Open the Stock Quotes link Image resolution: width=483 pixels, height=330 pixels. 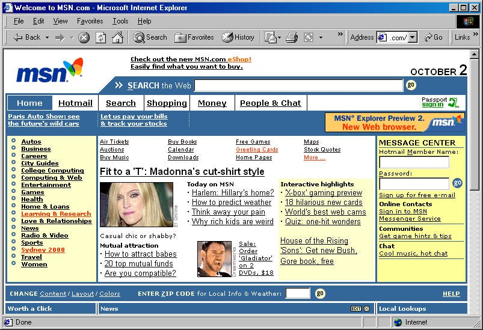tap(322, 149)
